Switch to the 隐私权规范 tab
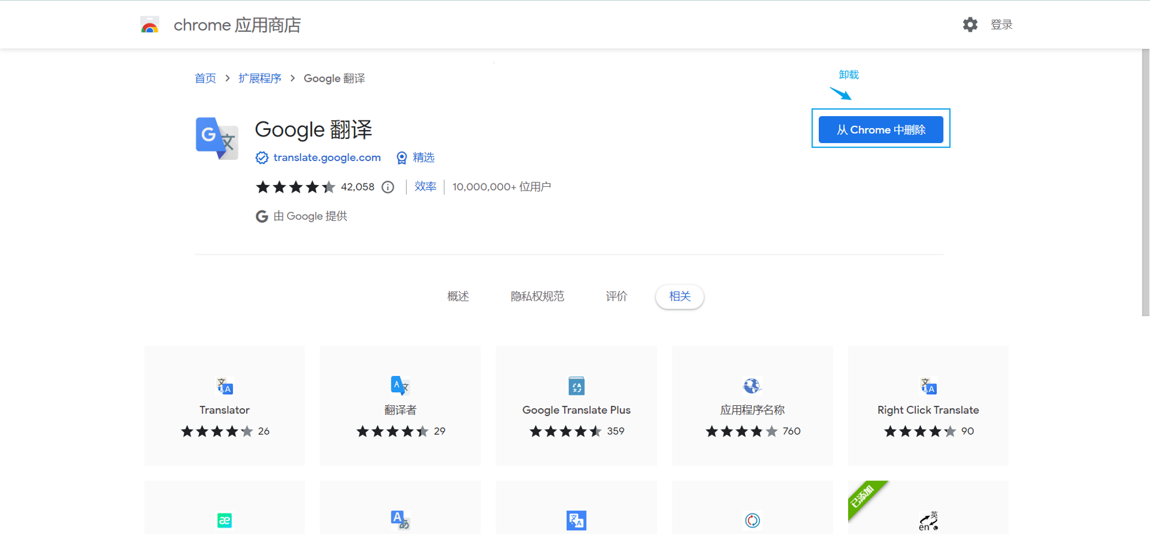Screen dimensions: 1150x534 coord(538,297)
